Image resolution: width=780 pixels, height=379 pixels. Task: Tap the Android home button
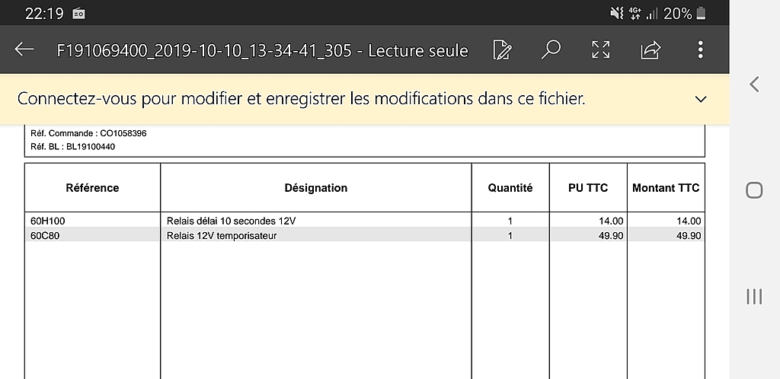pyautogui.click(x=754, y=190)
